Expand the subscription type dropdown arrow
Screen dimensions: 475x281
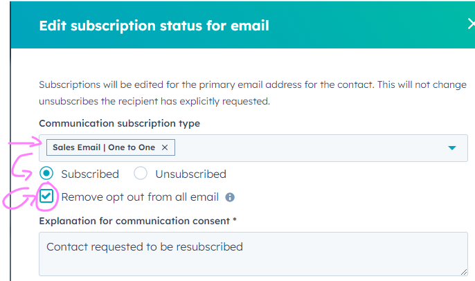click(452, 148)
